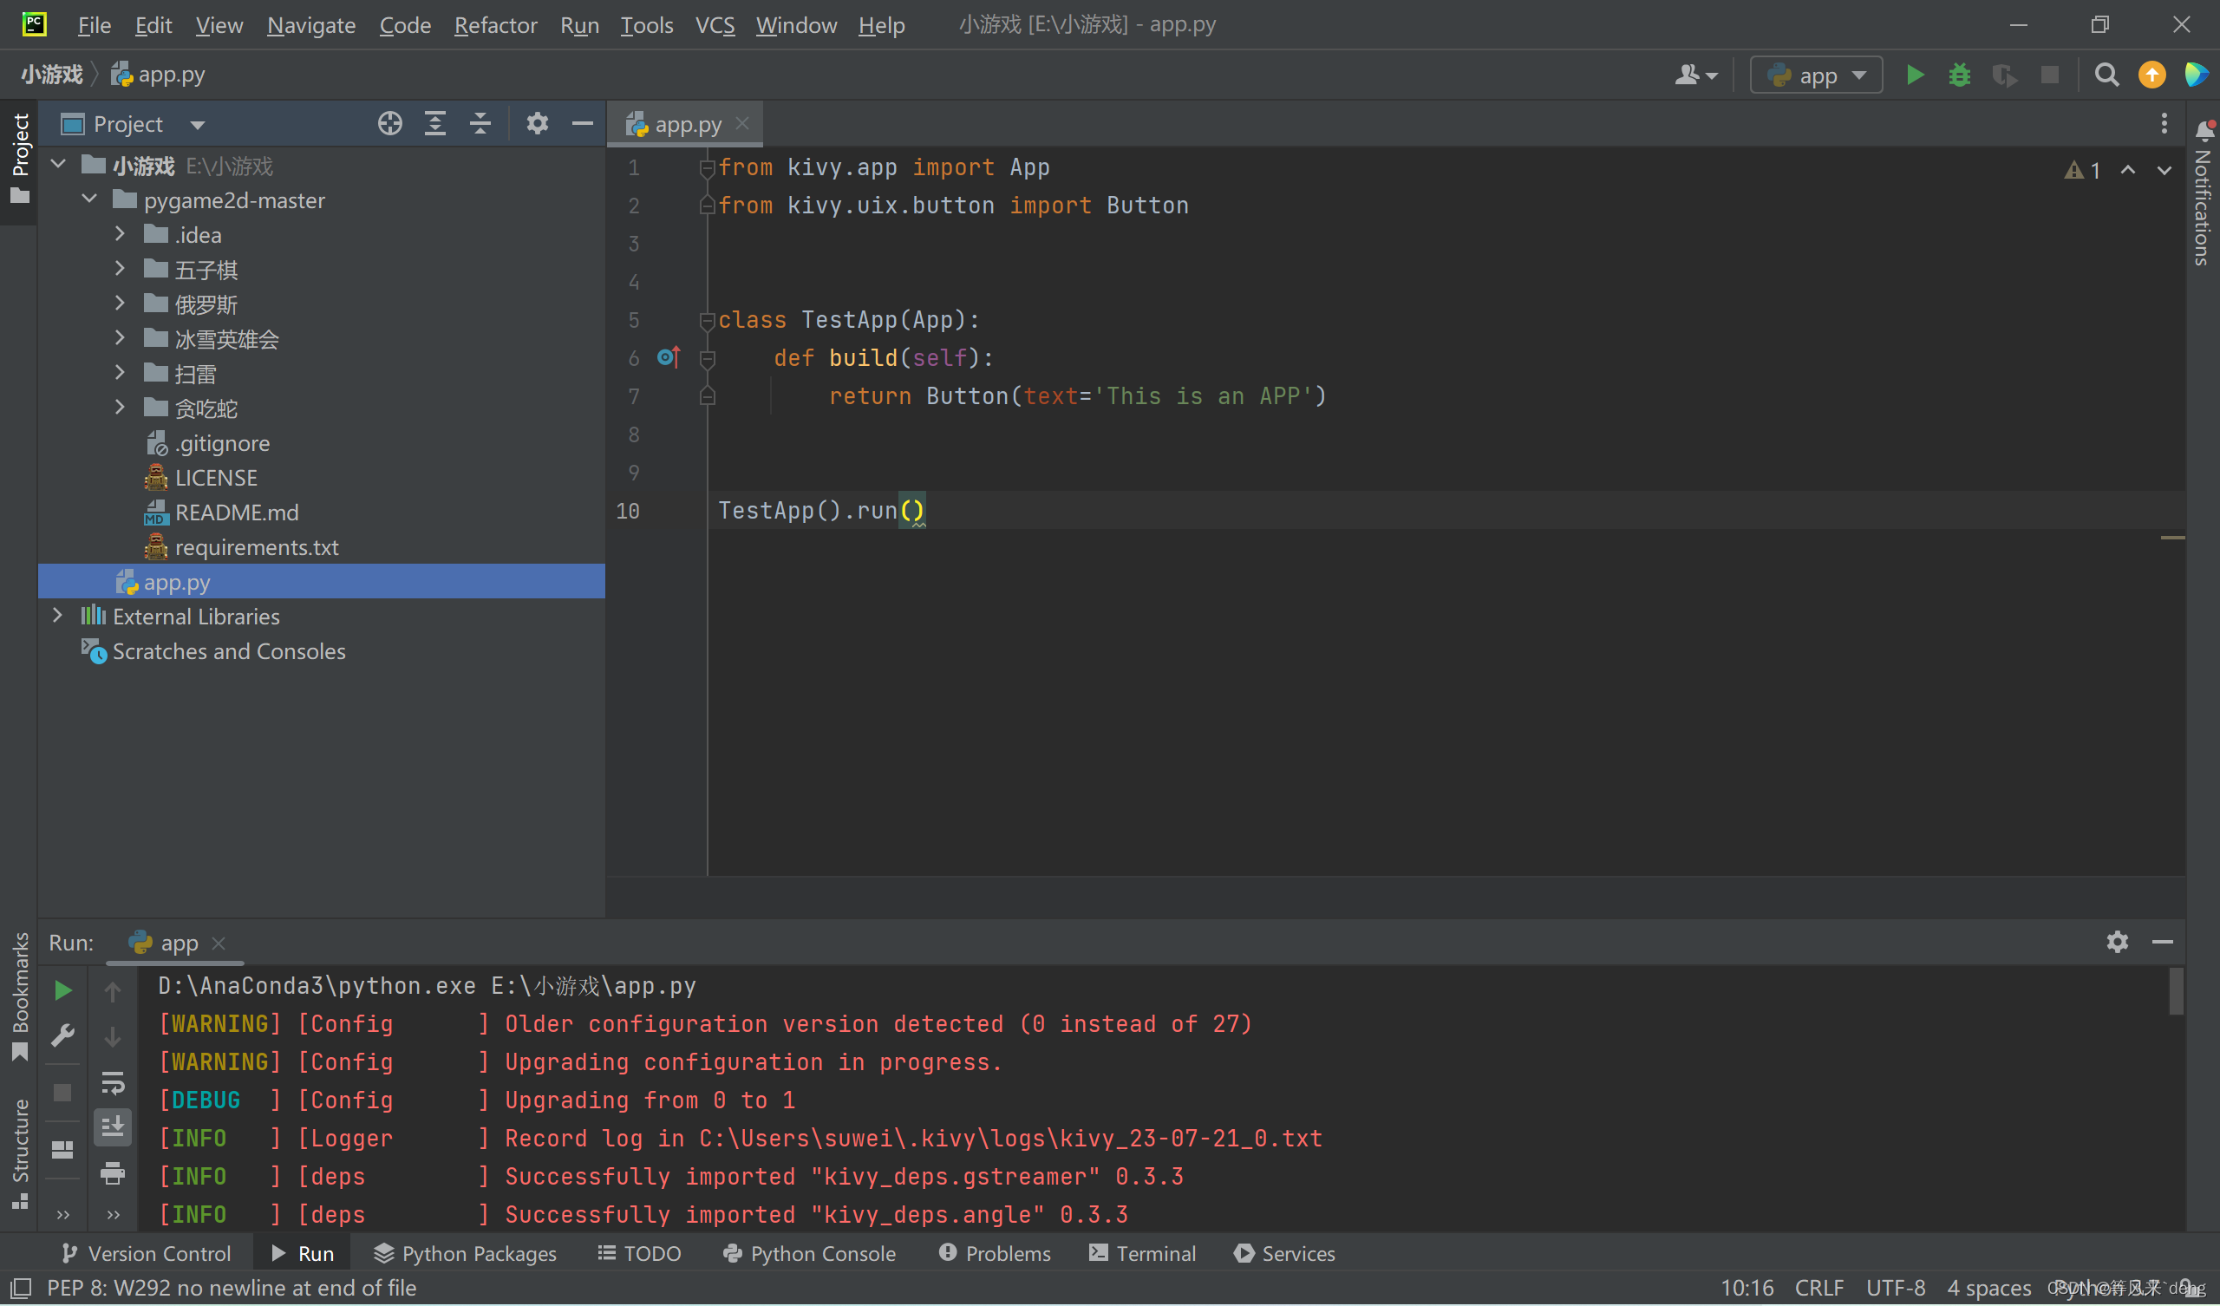Open Search Everywhere with the magnifier icon
The image size is (2220, 1306).
(x=2106, y=75)
